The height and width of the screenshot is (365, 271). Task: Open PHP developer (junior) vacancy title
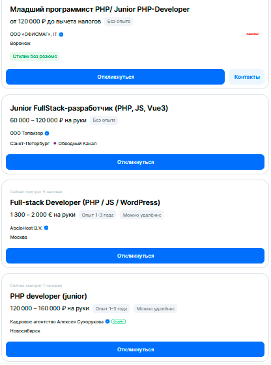[48, 296]
